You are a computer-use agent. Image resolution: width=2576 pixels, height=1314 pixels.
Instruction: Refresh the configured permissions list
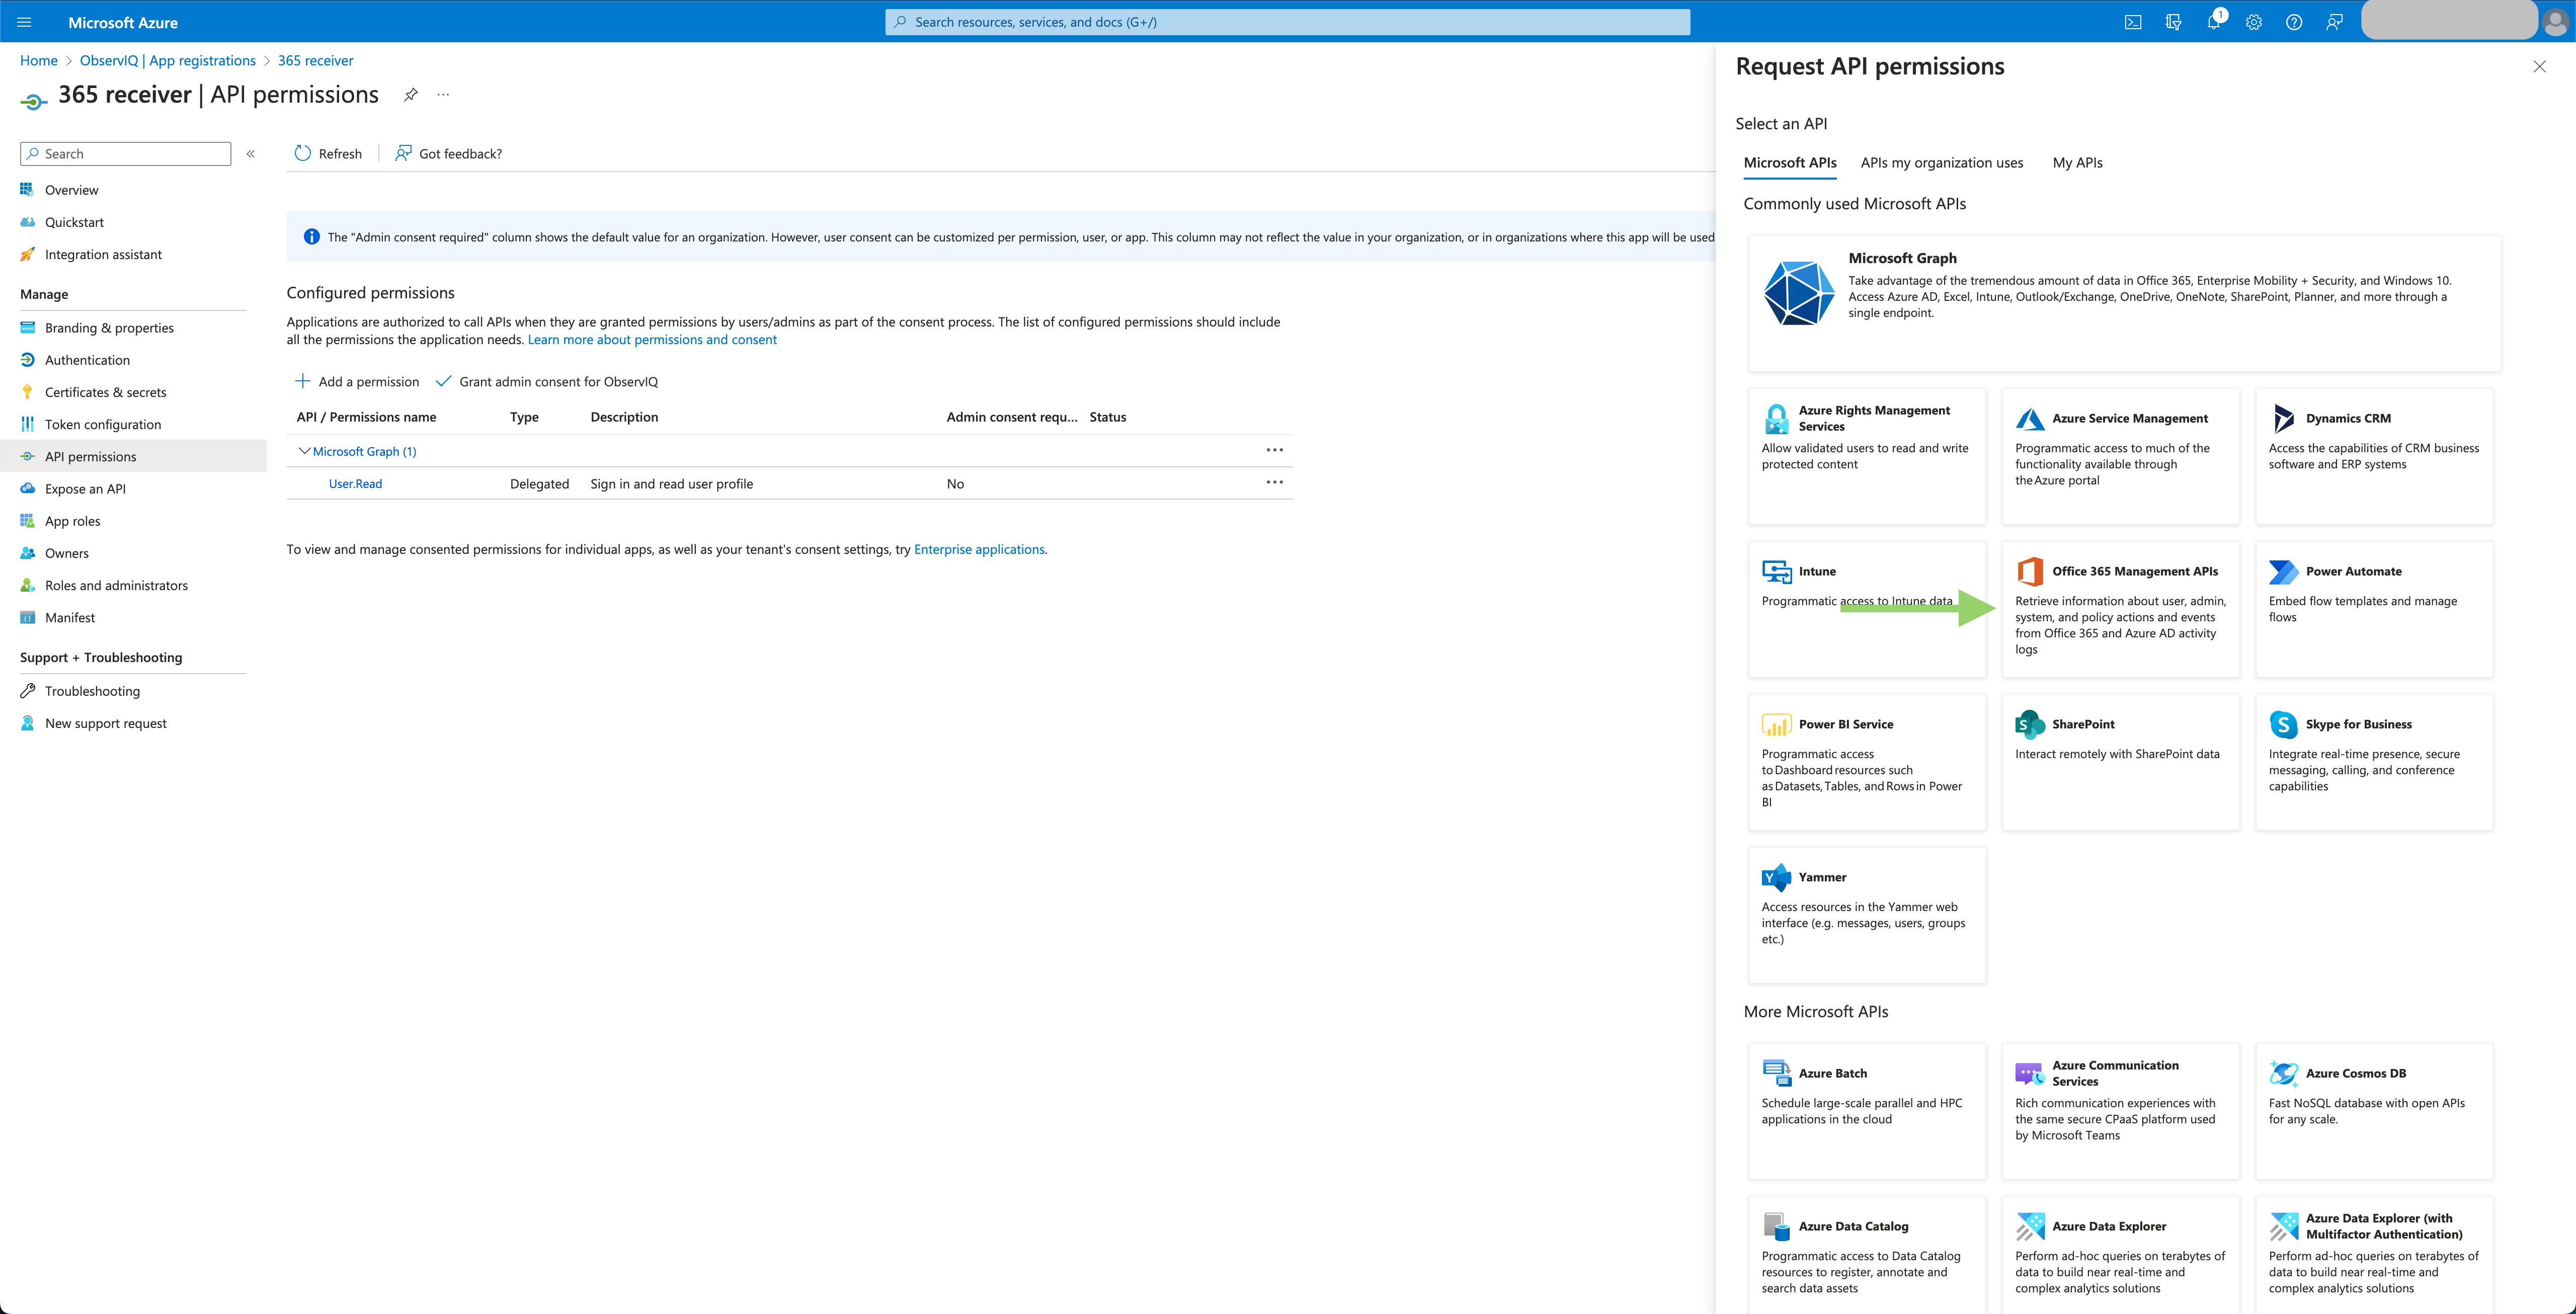(327, 153)
